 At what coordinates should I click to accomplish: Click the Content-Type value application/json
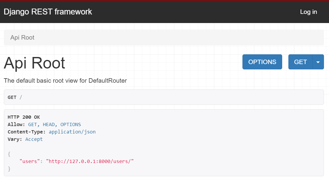click(72, 132)
